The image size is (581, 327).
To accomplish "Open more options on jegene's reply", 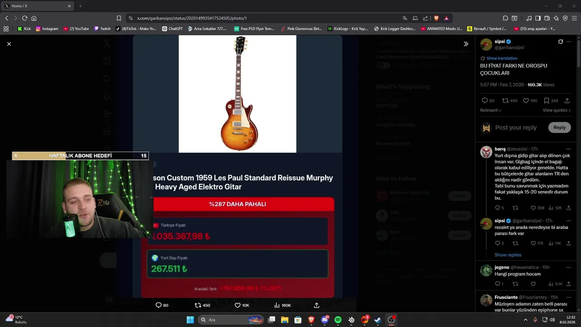I will point(569,267).
